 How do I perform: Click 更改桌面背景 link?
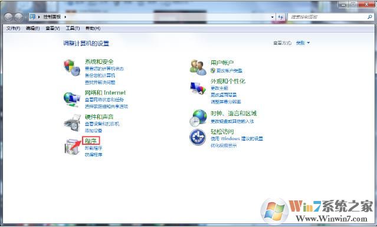[224, 95]
